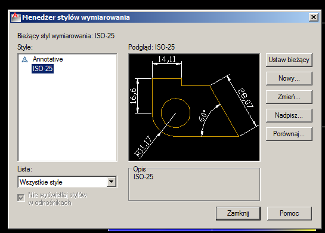Click the 60° angle dimension in preview

point(203,116)
